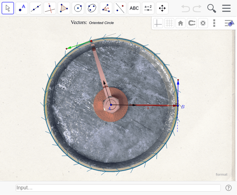Toggle point capturing magnet option
The image size is (237, 195).
point(192,23)
